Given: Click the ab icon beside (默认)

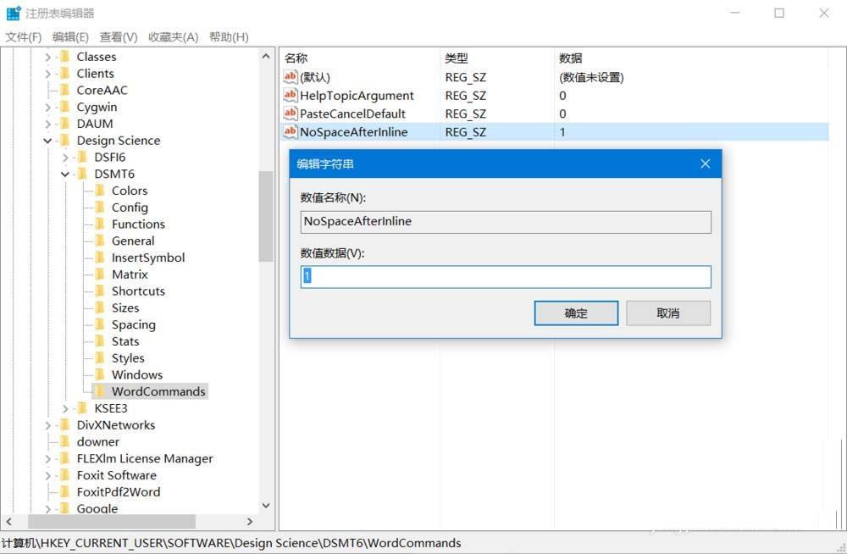Looking at the screenshot, I should 289,77.
